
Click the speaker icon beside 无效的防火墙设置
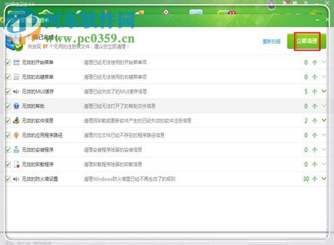(x=16, y=179)
